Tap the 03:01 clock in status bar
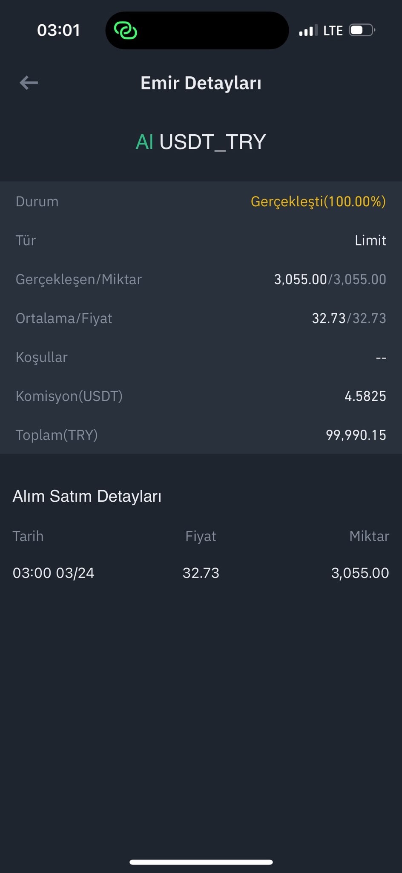Viewport: 402px width, 873px height. pos(59,30)
